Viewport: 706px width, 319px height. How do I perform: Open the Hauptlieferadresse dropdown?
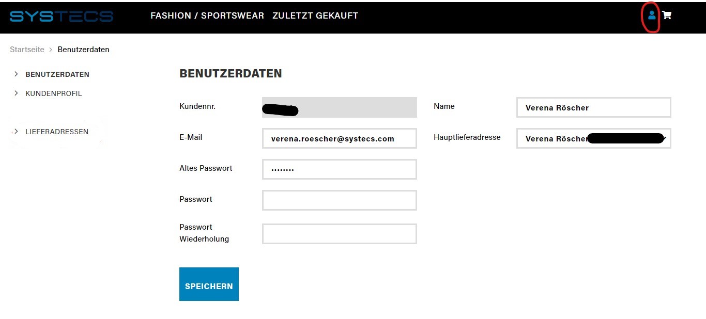pos(594,138)
